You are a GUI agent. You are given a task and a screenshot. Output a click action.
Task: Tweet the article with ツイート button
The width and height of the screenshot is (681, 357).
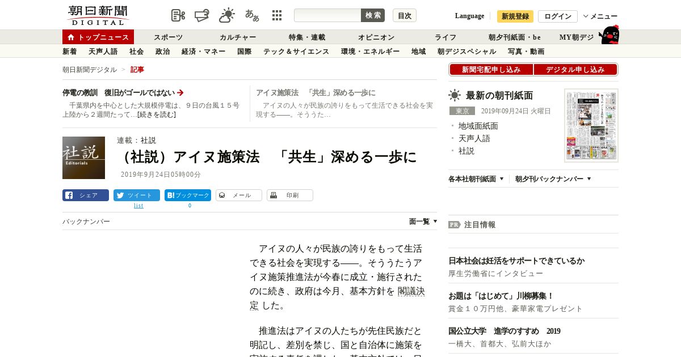point(137,195)
